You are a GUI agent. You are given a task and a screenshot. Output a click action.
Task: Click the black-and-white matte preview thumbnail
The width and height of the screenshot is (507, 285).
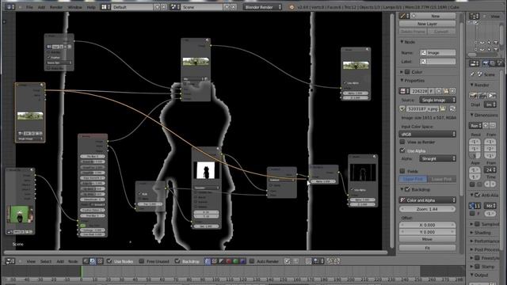pos(206,170)
